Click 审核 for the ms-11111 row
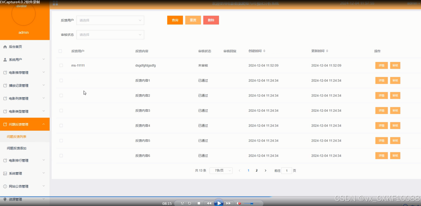This screenshot has height=206, width=421. [395, 65]
